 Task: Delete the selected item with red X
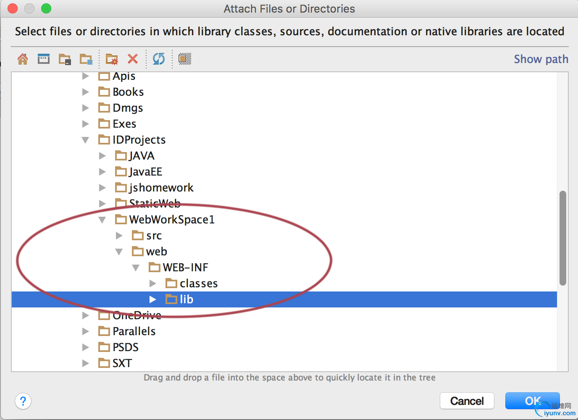pos(133,59)
